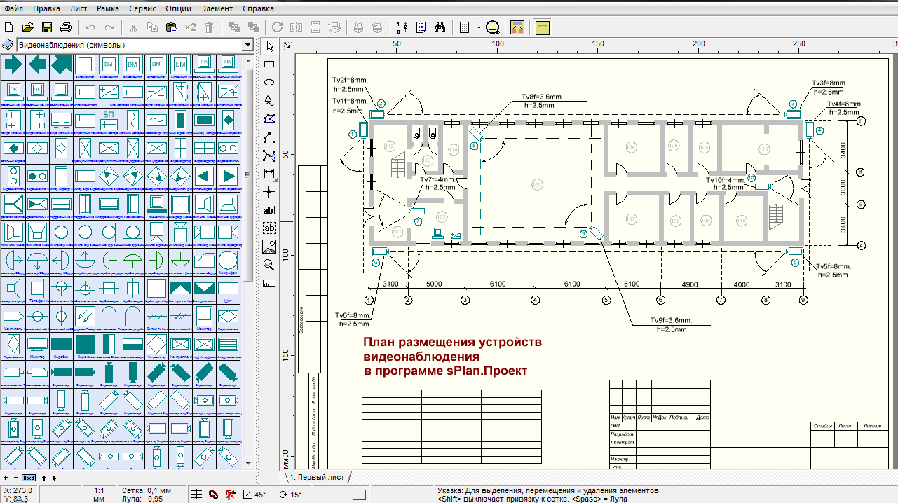Image resolution: width=898 pixels, height=503 pixels.
Task: Select the pointer arrow tool
Action: (268, 46)
